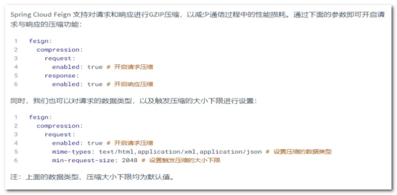Click "compression:" in the block containing "min-request-size"
Viewport: 397px width, 195px height.
click(x=60, y=126)
